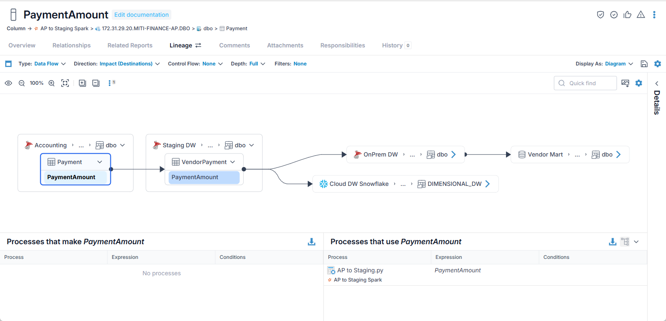Select the highlighted PaymentAmount column in VendorPayment
This screenshot has height=321, width=666.
point(204,177)
